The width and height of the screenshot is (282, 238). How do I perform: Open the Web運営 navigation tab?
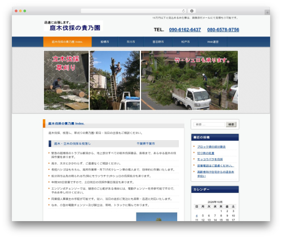[x=213, y=42]
